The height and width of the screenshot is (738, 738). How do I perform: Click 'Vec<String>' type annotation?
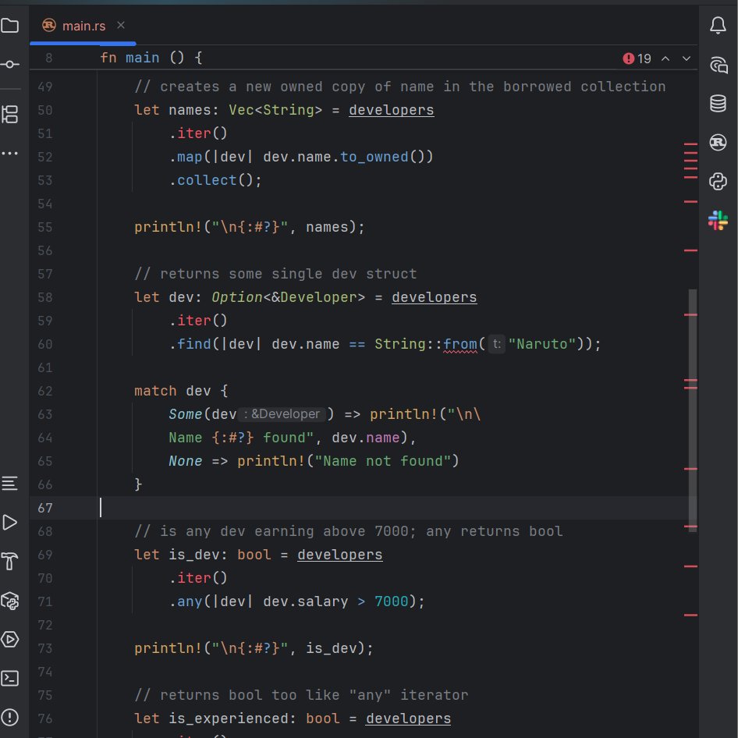point(276,110)
